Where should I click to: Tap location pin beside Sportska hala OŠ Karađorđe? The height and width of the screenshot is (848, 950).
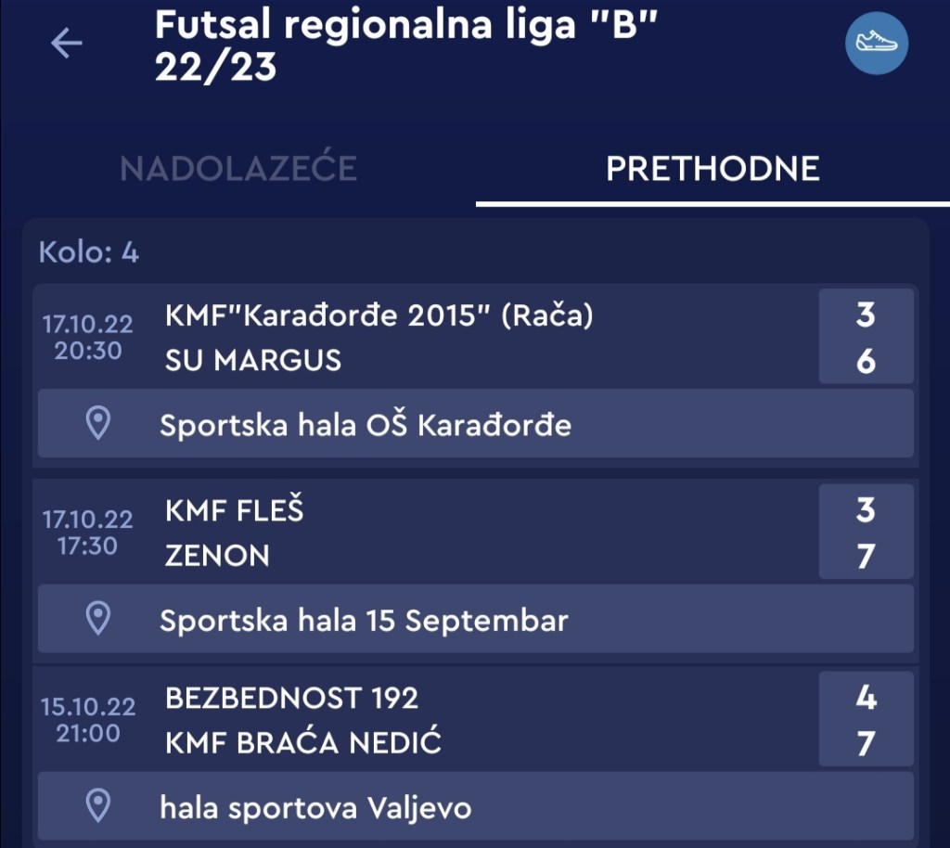tap(98, 424)
